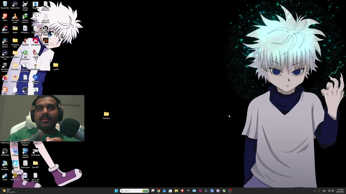Select the MSI Afterburner desktop icon

(25, 55)
